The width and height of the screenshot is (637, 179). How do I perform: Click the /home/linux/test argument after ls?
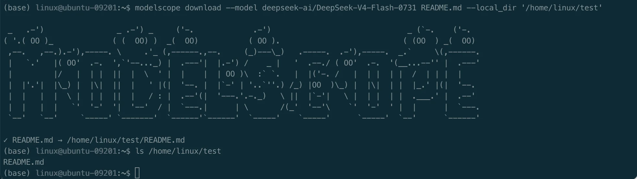click(x=185, y=151)
